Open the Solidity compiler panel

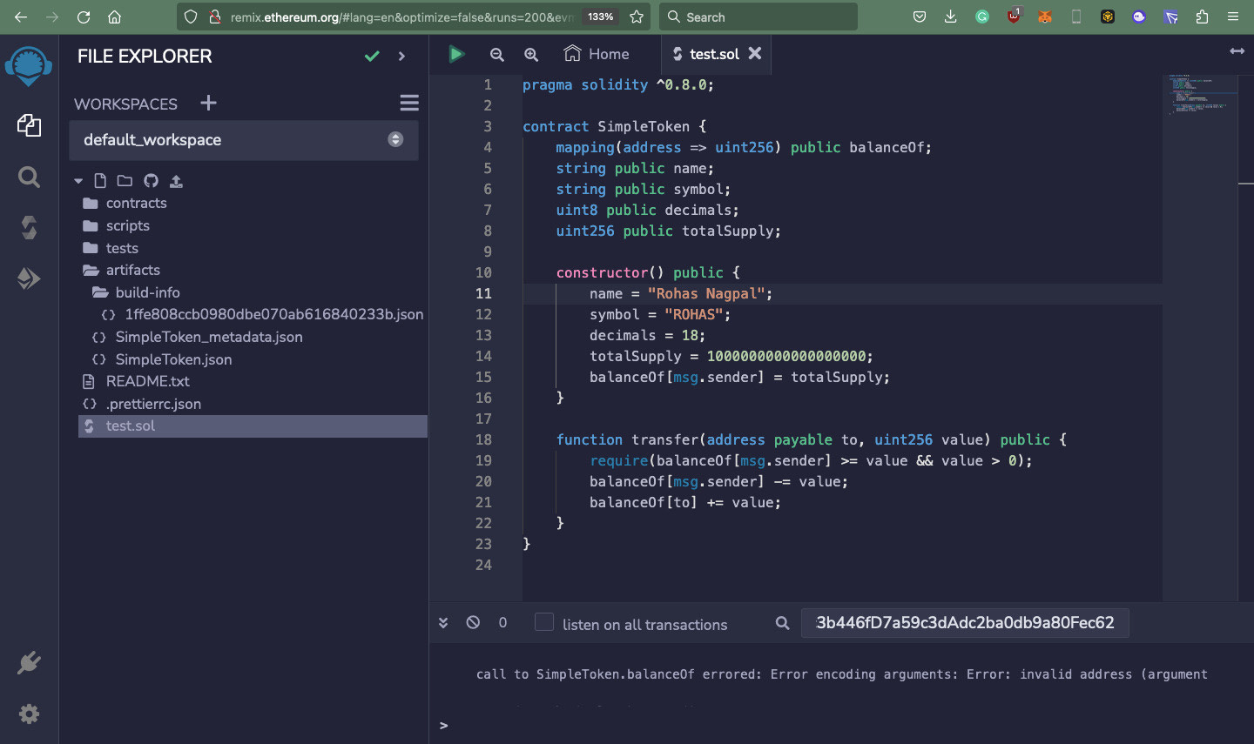(x=29, y=228)
